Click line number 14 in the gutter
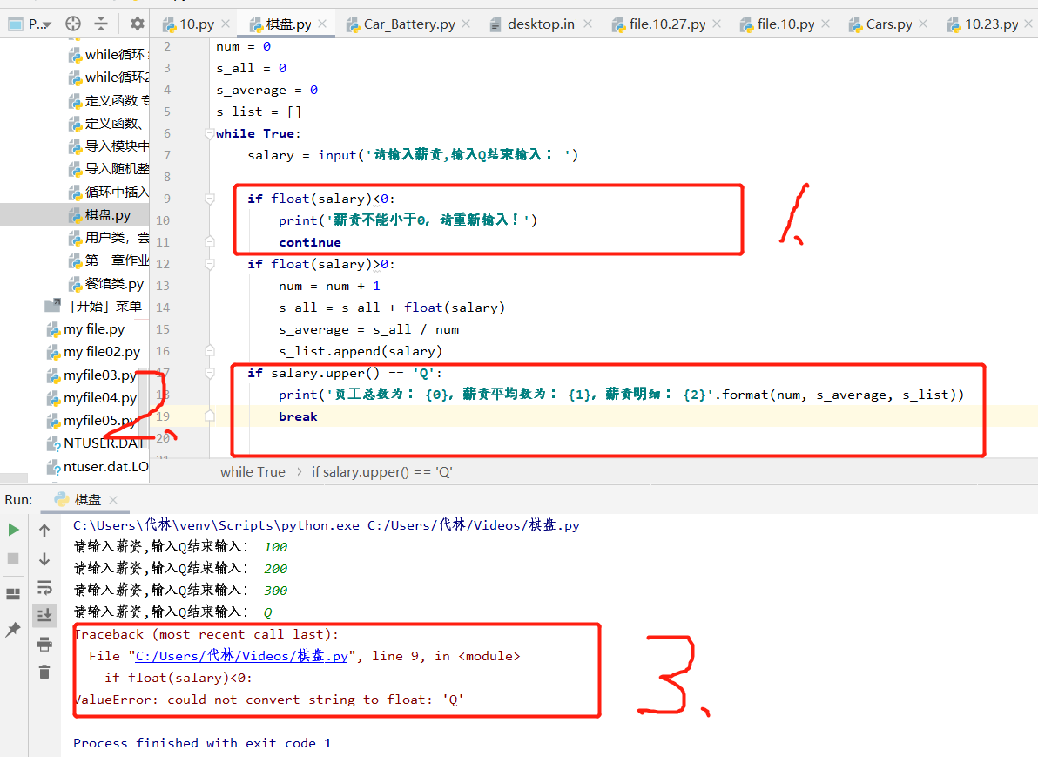 [x=163, y=308]
